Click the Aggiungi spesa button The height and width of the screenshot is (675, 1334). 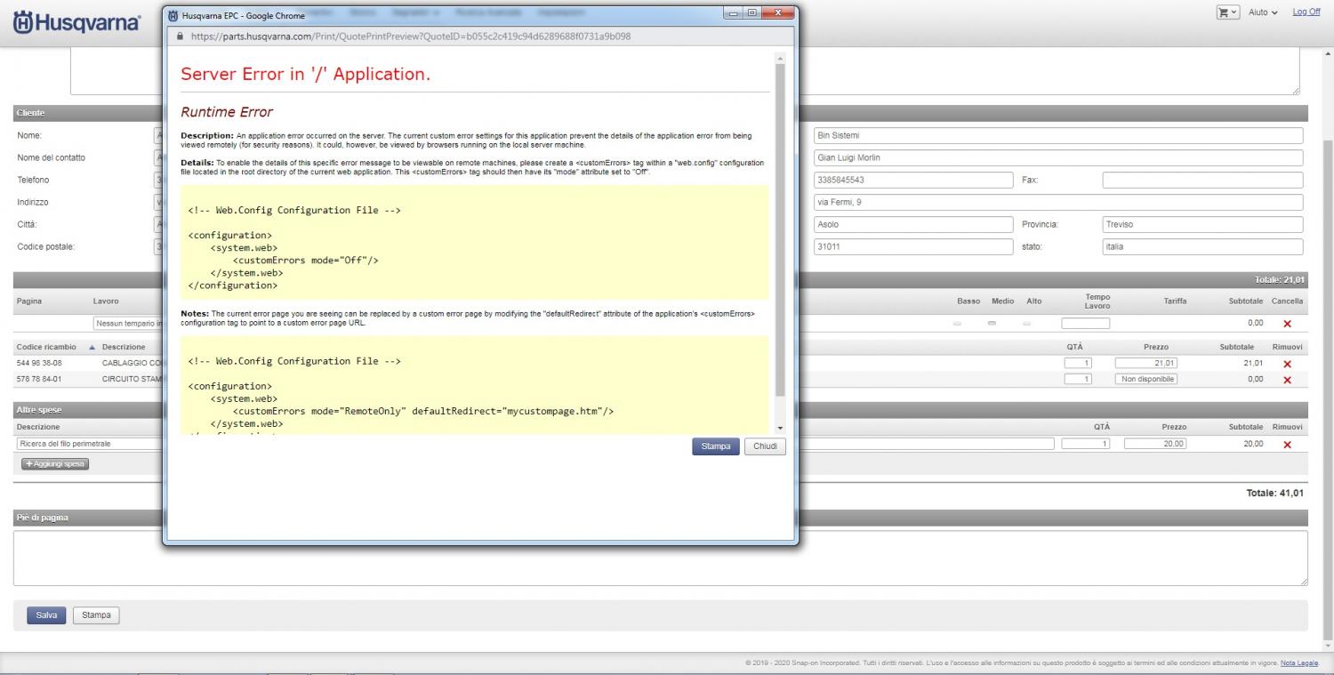point(55,464)
